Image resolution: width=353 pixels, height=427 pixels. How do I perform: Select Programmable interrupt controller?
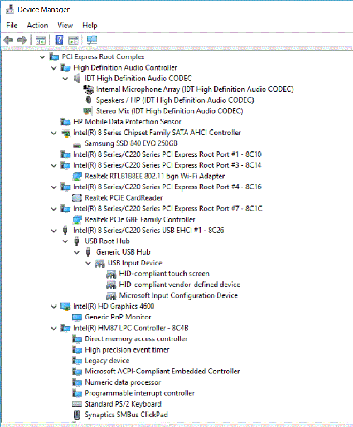pos(140,393)
